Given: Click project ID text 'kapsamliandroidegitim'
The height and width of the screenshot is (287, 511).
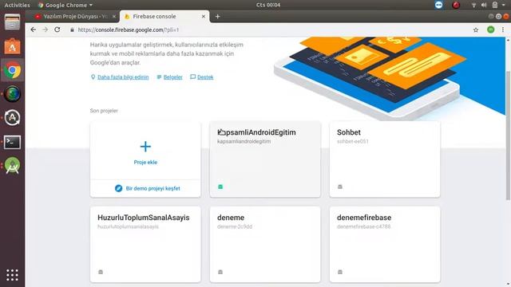Looking at the screenshot, I should (x=244, y=141).
